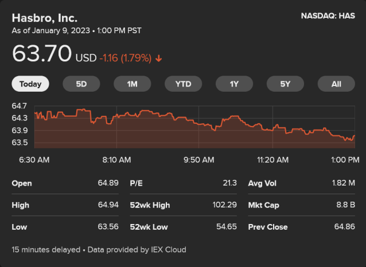The width and height of the screenshot is (366, 267).
Task: Click the 11:20 AM axis label
Action: pyautogui.click(x=272, y=159)
